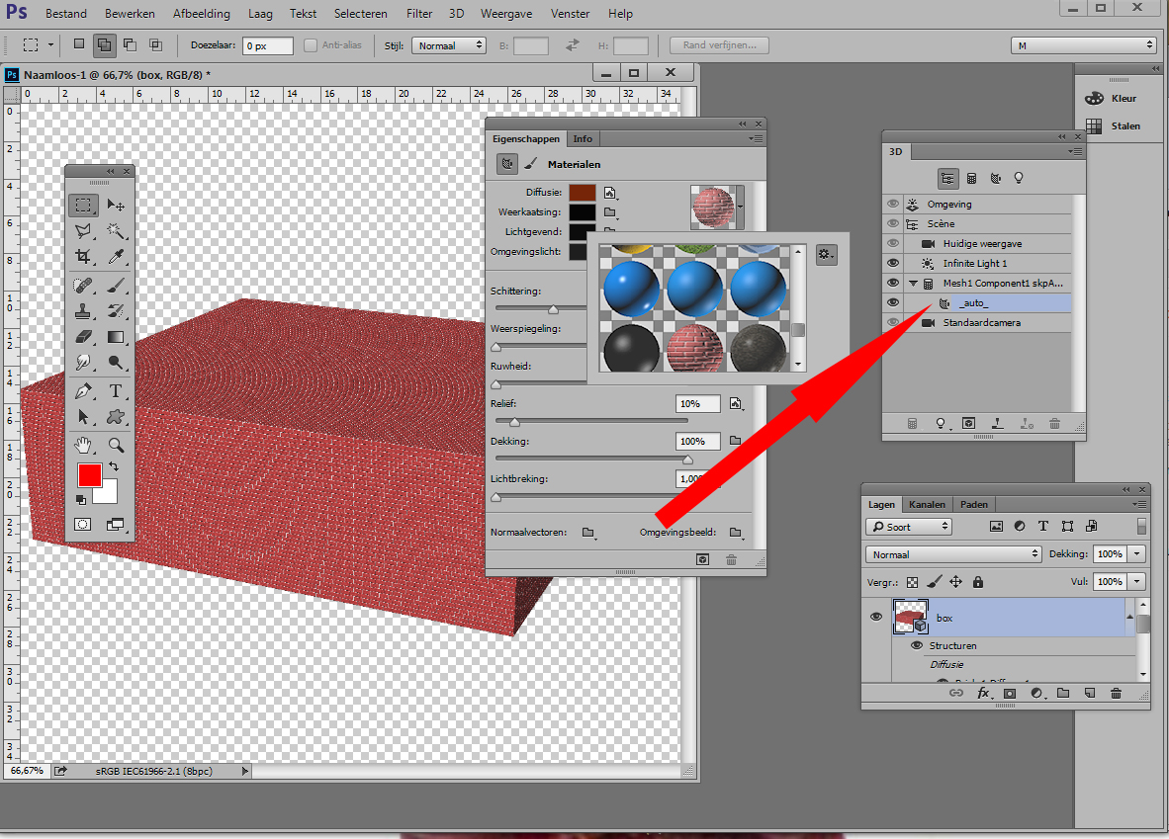Select the Lasso tool
Viewport: 1169px width, 839px height.
pyautogui.click(x=84, y=230)
